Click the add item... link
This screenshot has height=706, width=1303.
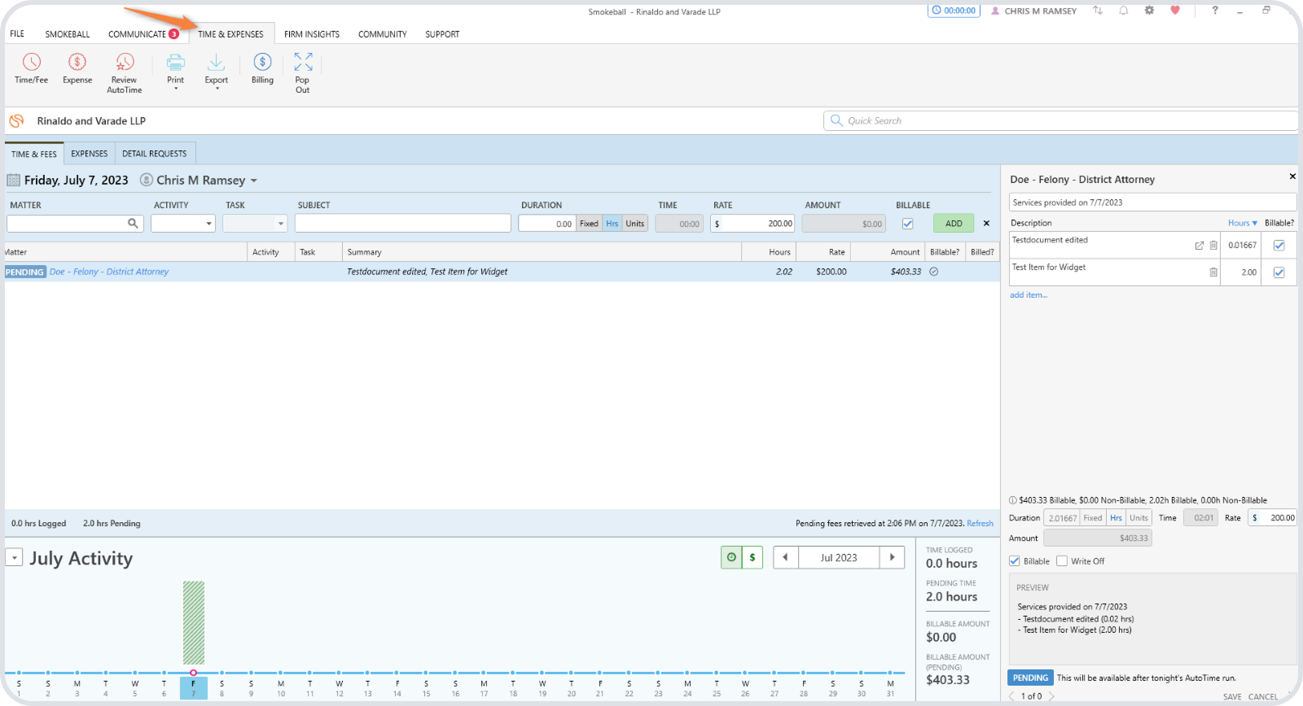(1029, 295)
